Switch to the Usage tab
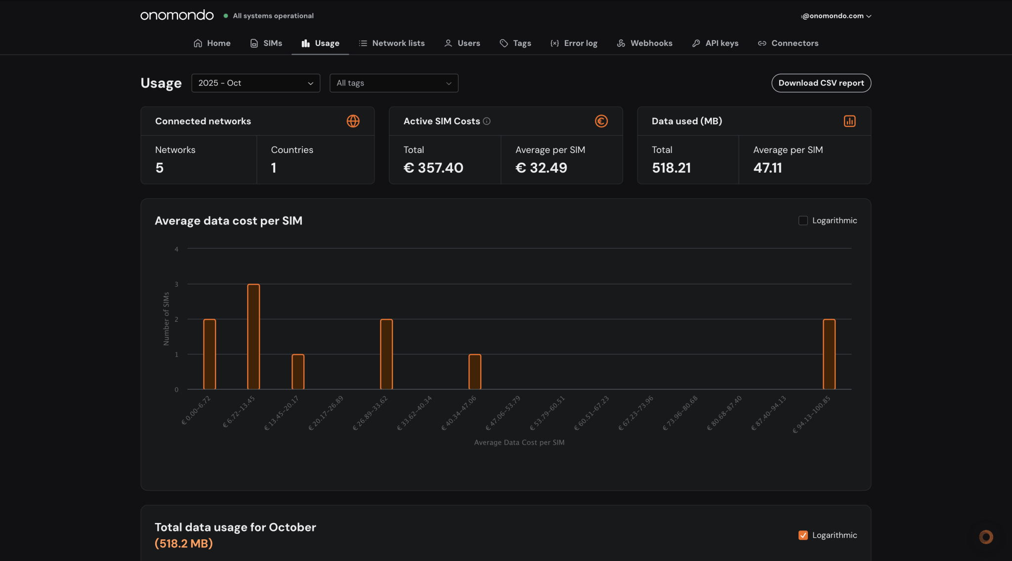The image size is (1012, 561). (x=320, y=43)
